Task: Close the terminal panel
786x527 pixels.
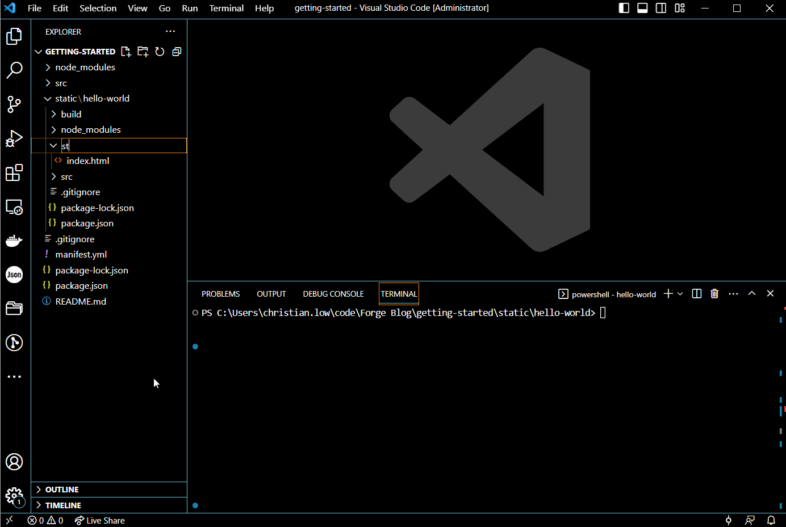Action: tap(770, 293)
